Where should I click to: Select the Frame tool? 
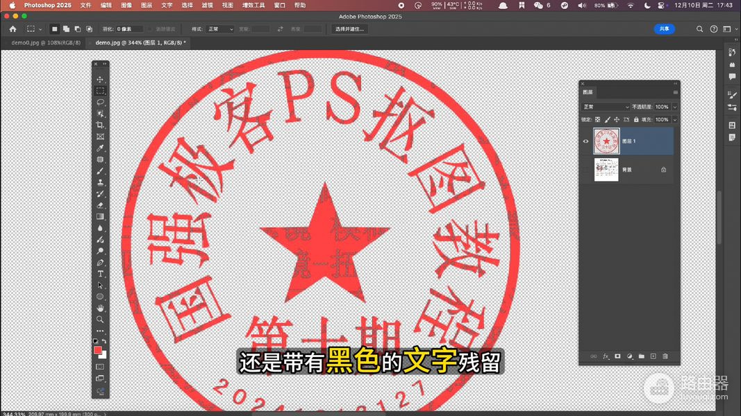click(100, 137)
